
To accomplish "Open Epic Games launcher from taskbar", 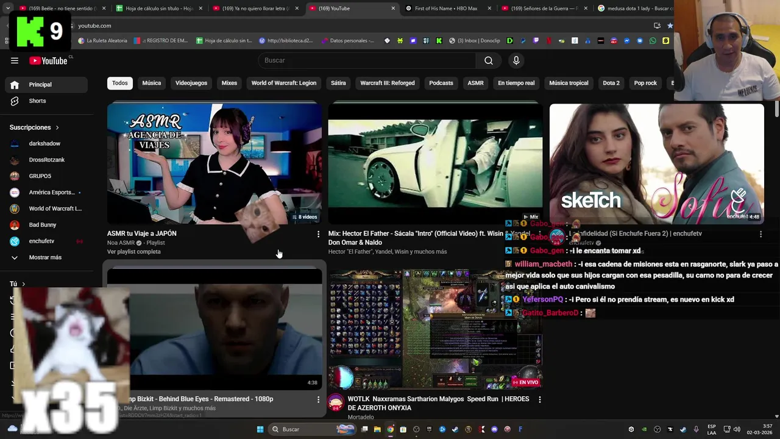I will (x=429, y=429).
